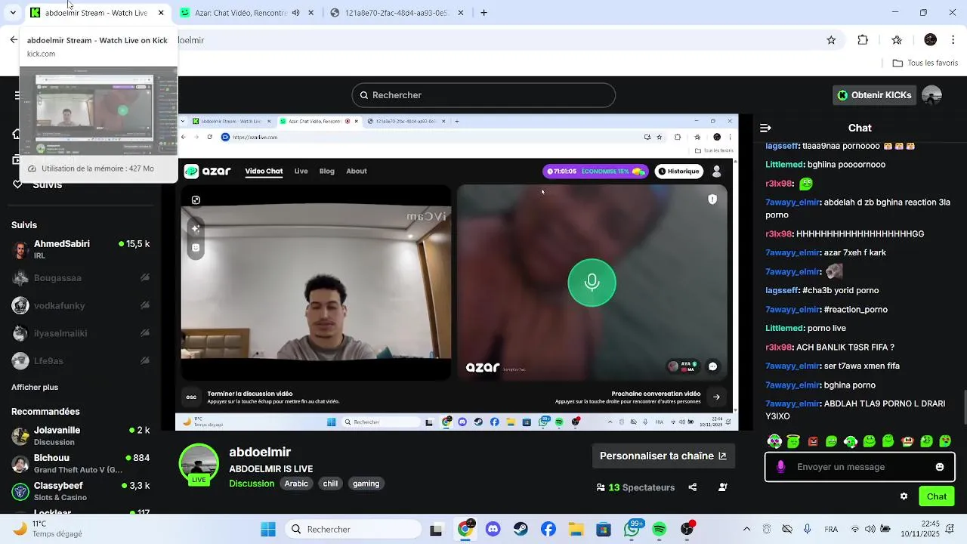Select the gaming stream tag
This screenshot has width=967, height=544.
tap(366, 484)
